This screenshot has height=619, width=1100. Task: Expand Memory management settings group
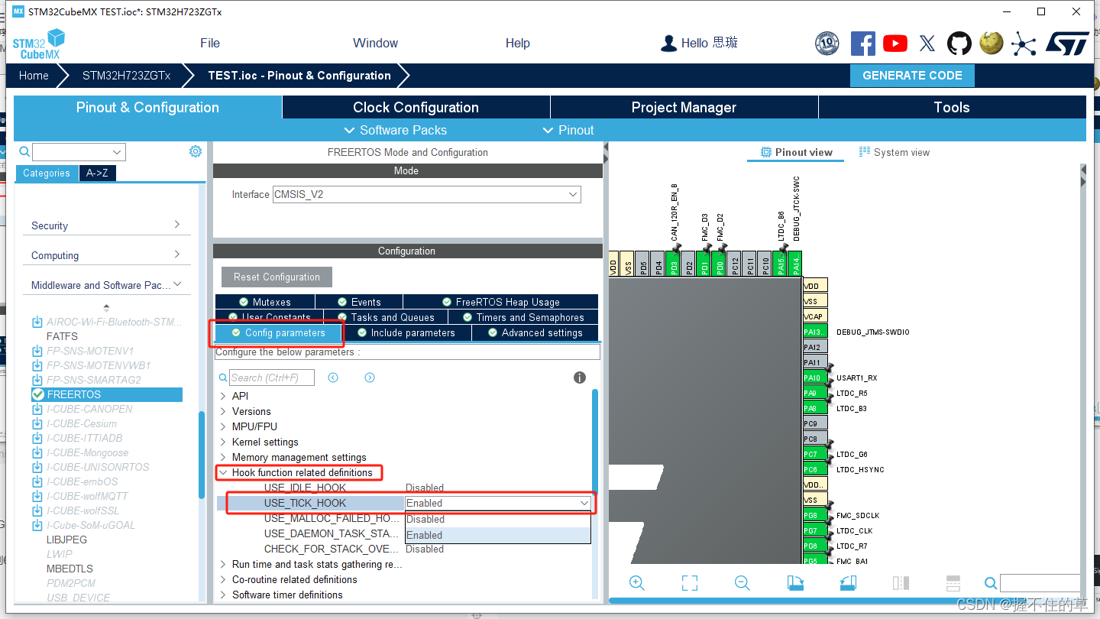(223, 457)
